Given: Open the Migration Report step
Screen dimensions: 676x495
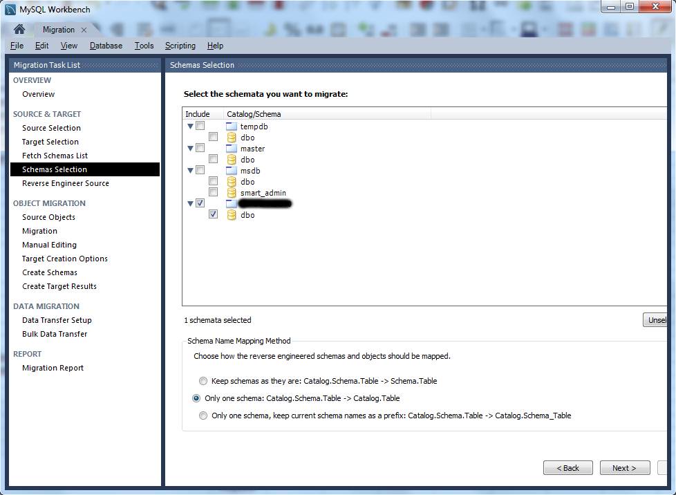Looking at the screenshot, I should [53, 368].
